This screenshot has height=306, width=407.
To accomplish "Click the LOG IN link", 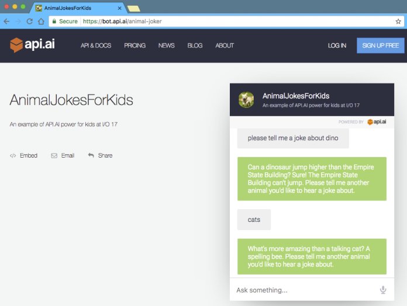I will pos(337,46).
